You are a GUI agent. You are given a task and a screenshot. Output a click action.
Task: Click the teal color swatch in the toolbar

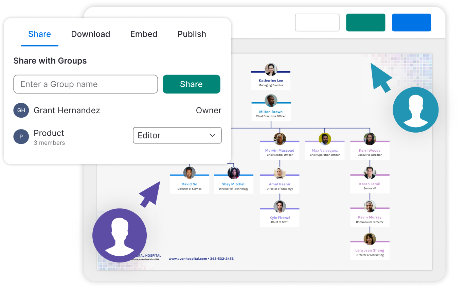coord(365,22)
